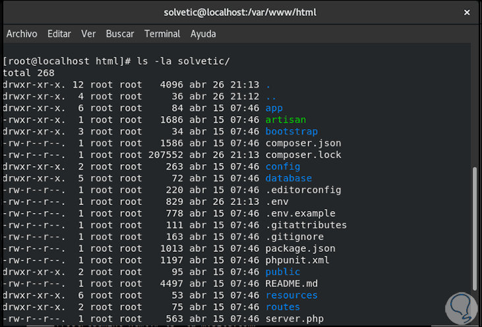Open the Ayuda menu

point(203,34)
